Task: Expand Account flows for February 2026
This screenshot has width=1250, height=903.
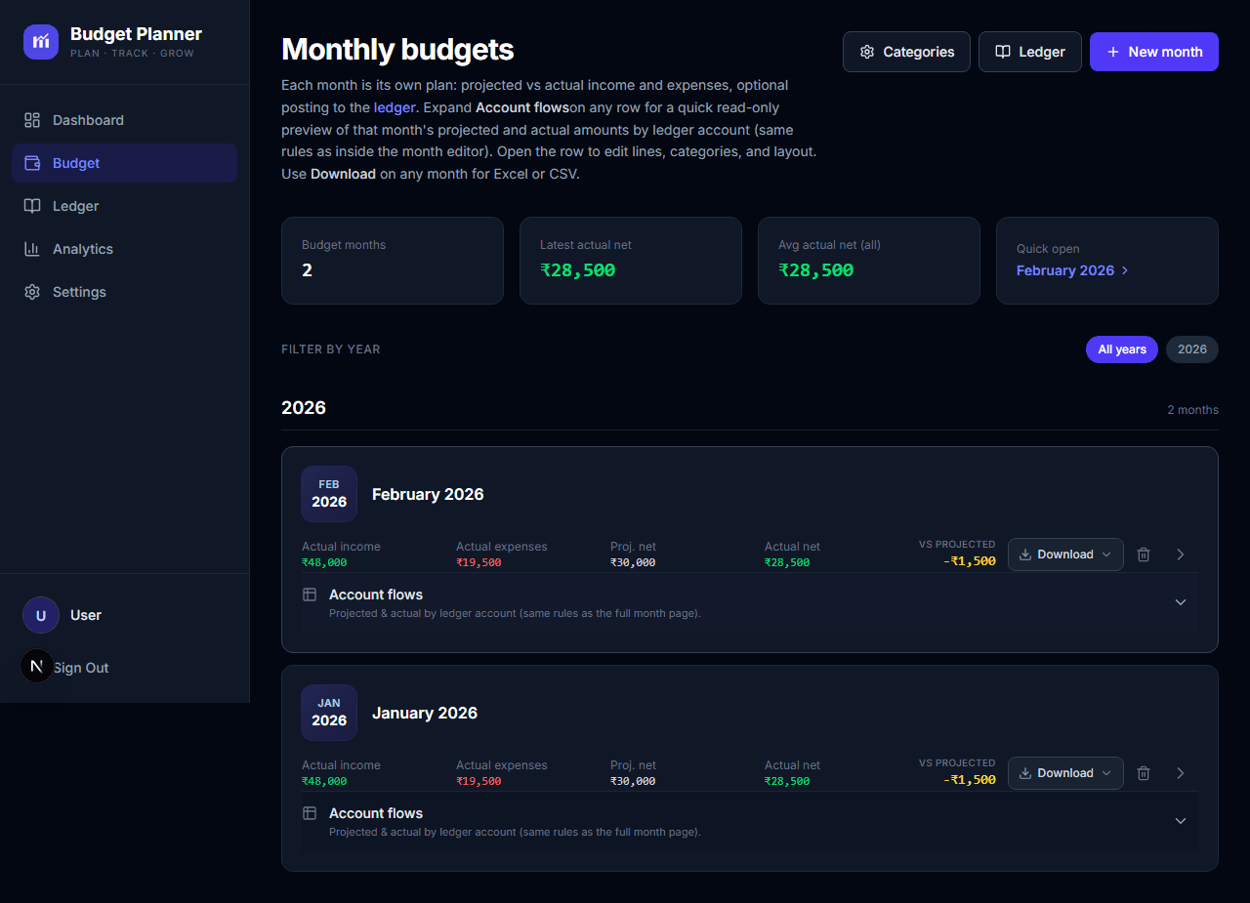Action: [749, 602]
